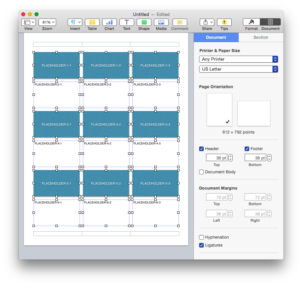Image resolution: width=302 pixels, height=286 pixels.
Task: Switch to the Section tab
Action: pos(261,37)
